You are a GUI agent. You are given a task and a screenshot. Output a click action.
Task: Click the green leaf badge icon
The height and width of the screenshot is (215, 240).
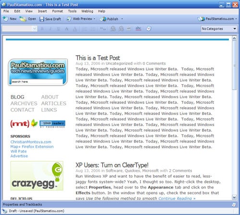34,123
